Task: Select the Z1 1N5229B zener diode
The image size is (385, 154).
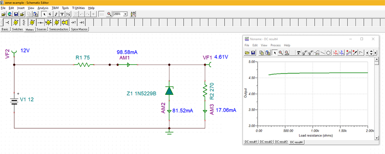Action: [x=169, y=91]
